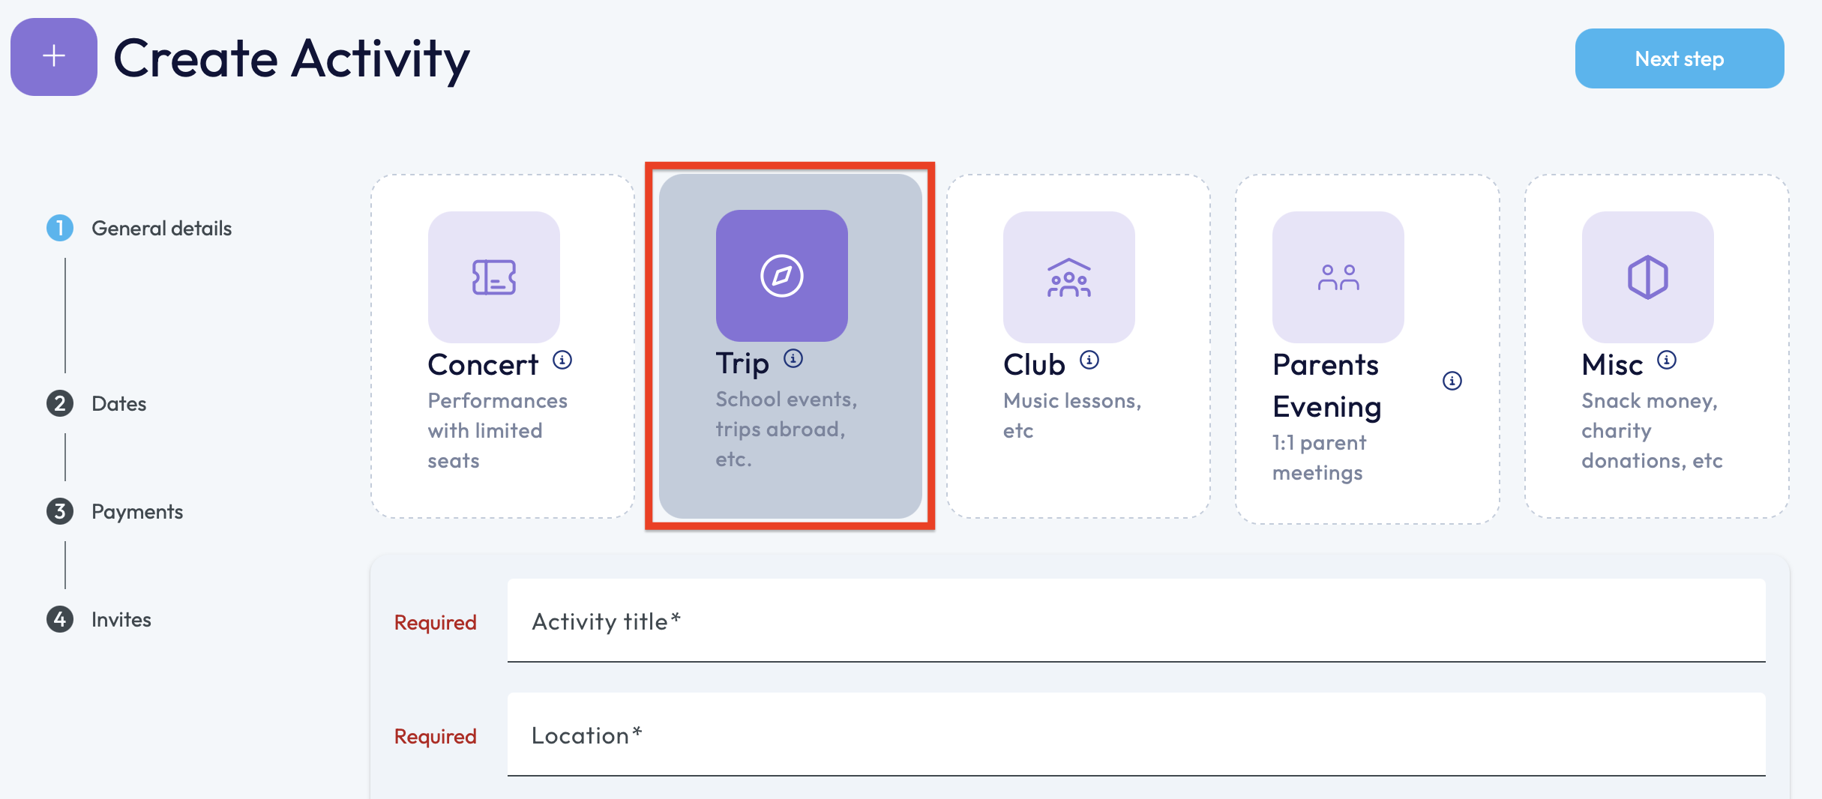1822x799 pixels.
Task: Click into the Location field
Action: pos(1136,735)
